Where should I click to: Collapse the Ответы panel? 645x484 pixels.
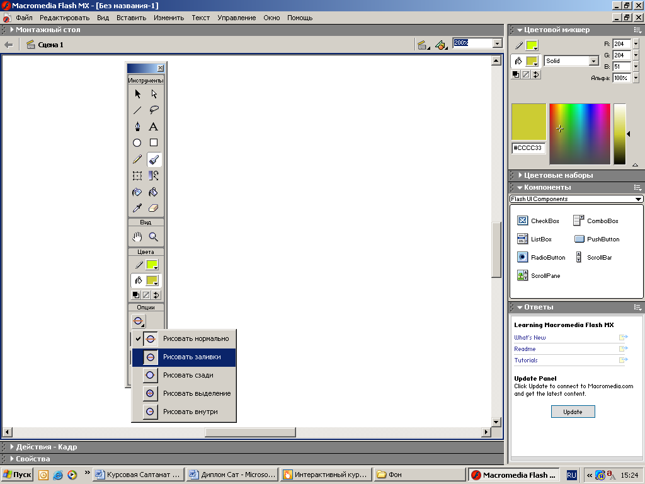click(x=520, y=308)
